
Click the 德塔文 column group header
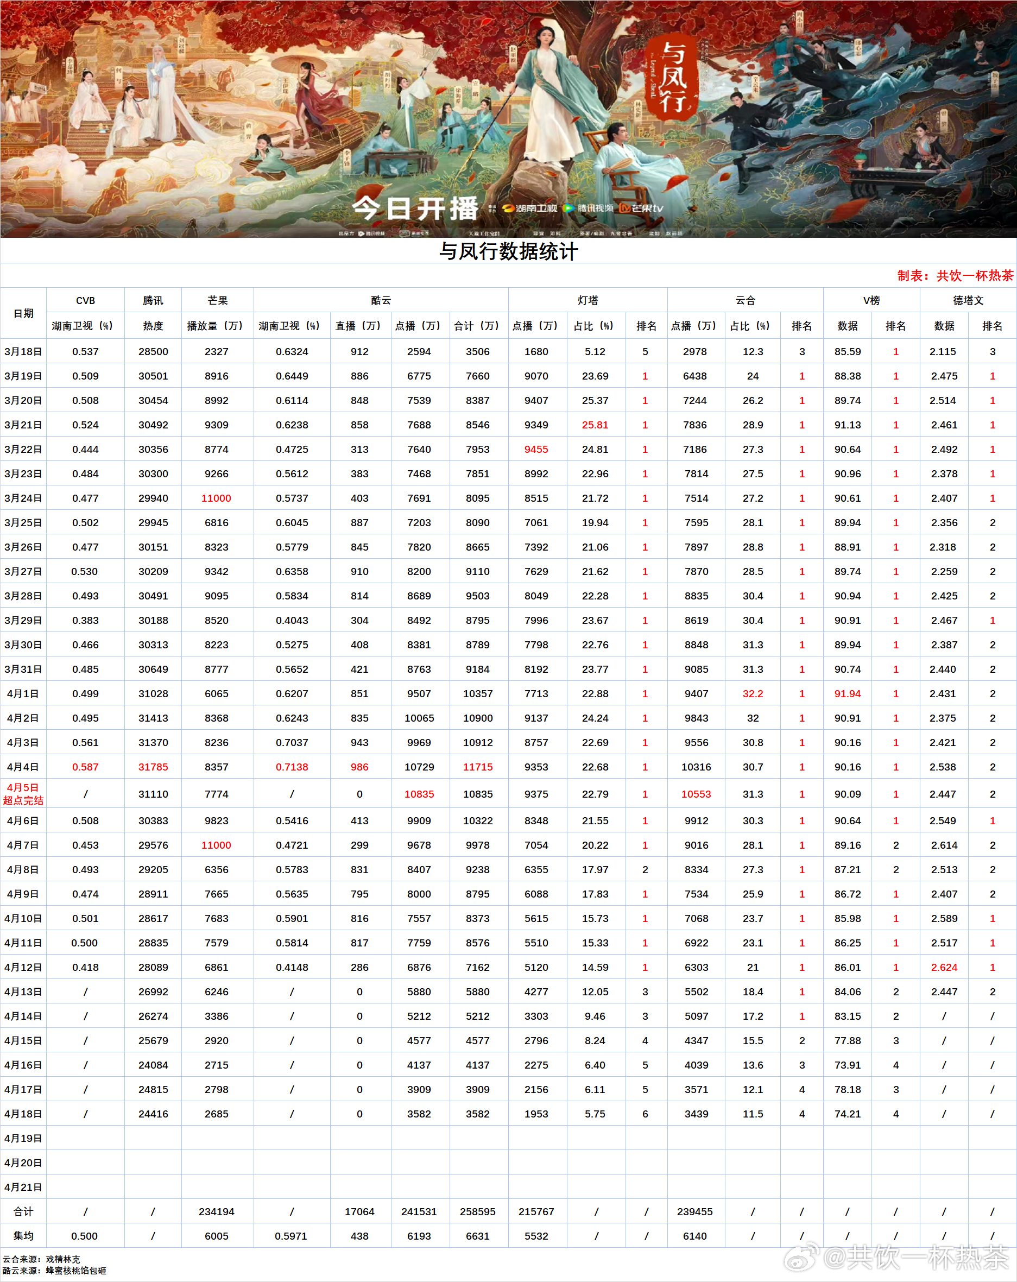tap(968, 300)
